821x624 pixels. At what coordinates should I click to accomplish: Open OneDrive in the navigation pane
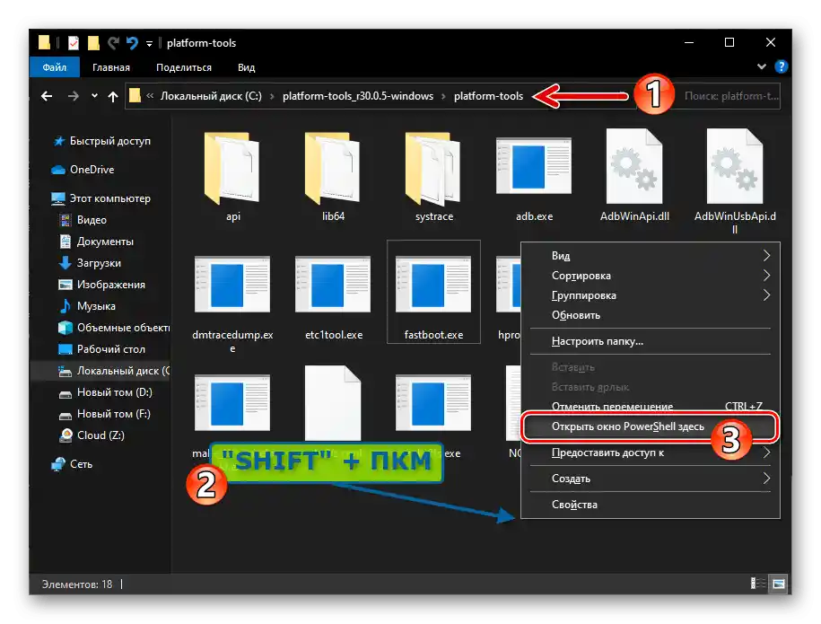coord(92,170)
